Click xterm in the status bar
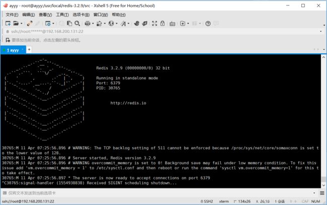 click(224, 201)
